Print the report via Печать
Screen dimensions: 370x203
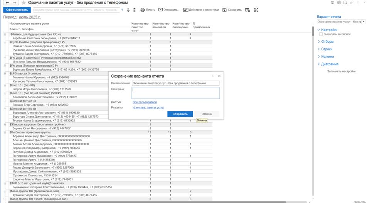pos(148,10)
